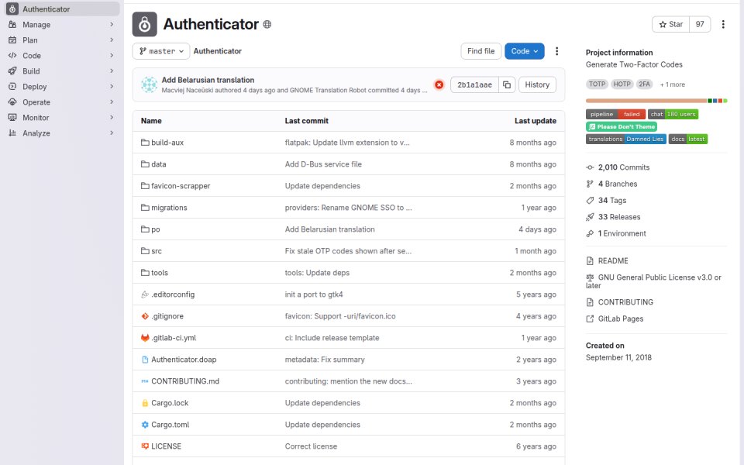
Task: Click the src folder icon
Action: (145, 251)
